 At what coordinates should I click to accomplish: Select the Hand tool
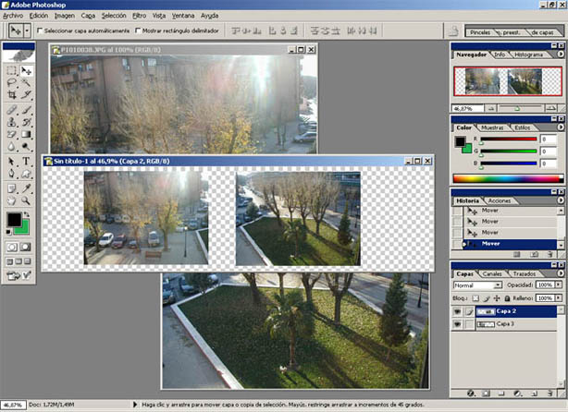pyautogui.click(x=12, y=200)
